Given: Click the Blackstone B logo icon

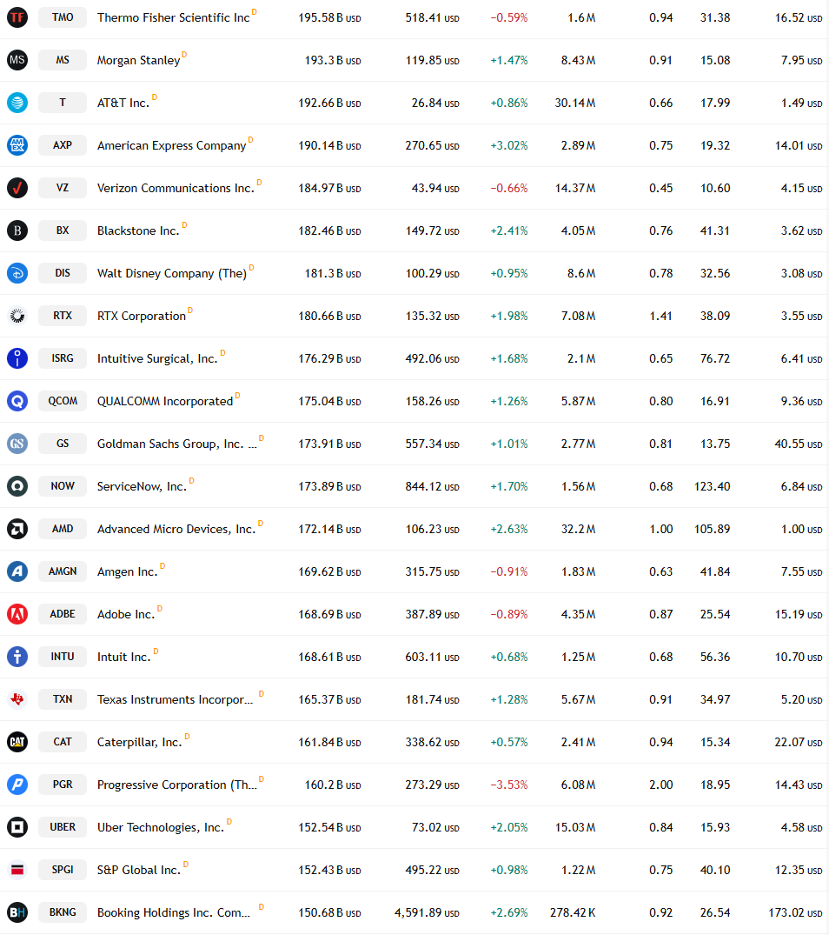Looking at the screenshot, I should (17, 230).
